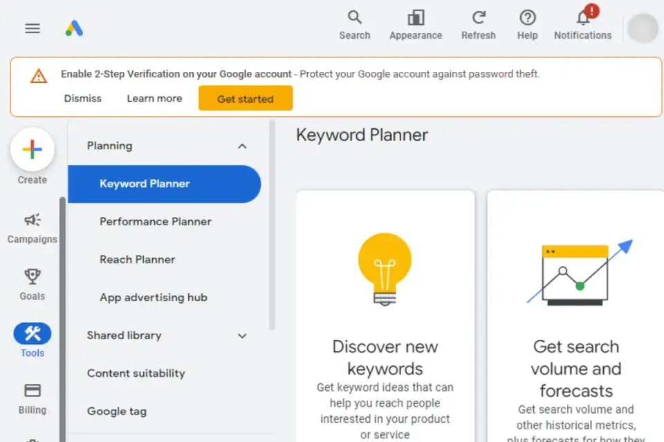Click the account profile avatar
The image size is (664, 442).
tap(643, 28)
